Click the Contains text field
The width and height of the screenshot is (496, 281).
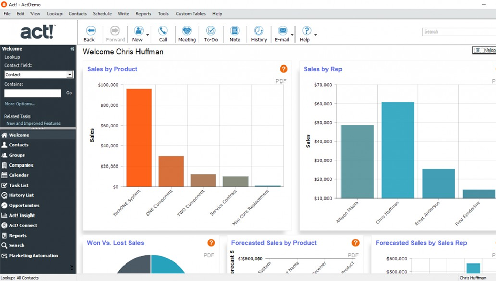tap(33, 93)
